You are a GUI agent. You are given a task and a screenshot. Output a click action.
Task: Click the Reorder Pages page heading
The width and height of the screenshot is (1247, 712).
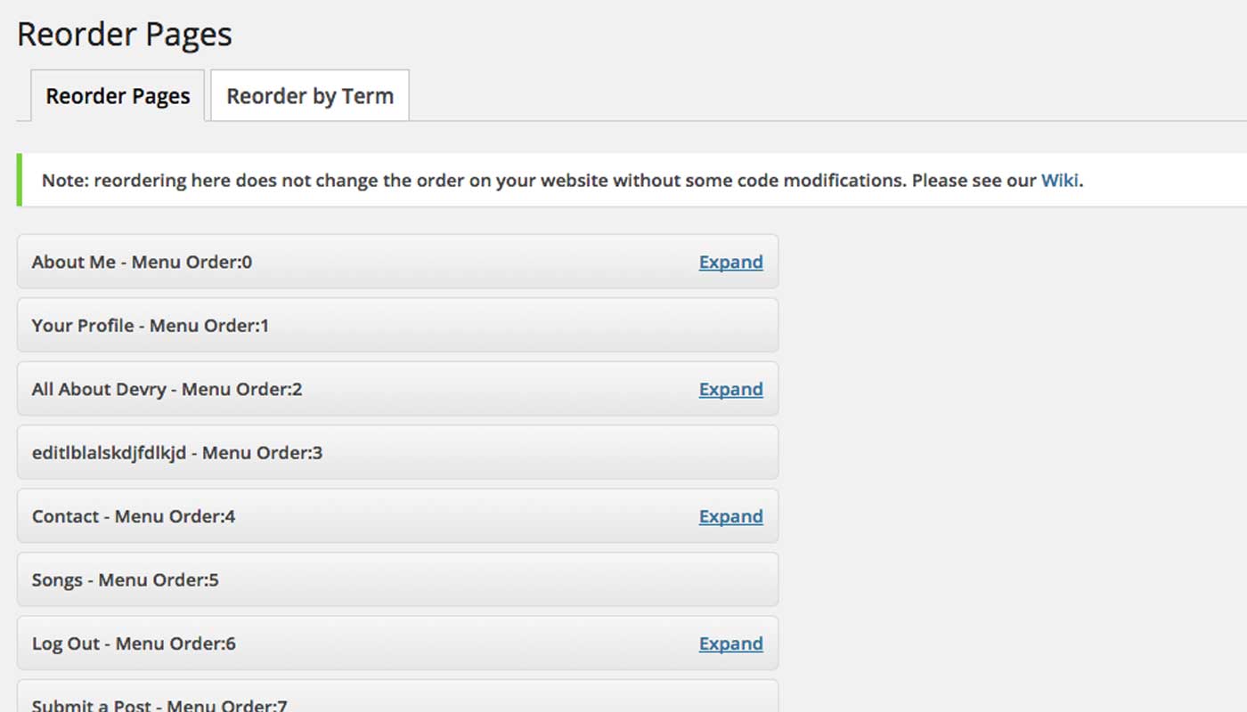click(124, 34)
